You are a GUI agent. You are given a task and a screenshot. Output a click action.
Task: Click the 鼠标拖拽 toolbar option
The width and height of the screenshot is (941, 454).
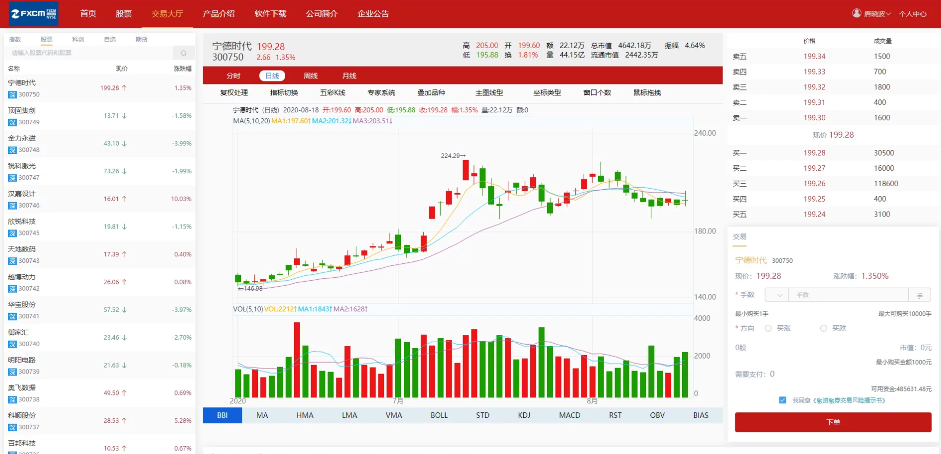647,93
